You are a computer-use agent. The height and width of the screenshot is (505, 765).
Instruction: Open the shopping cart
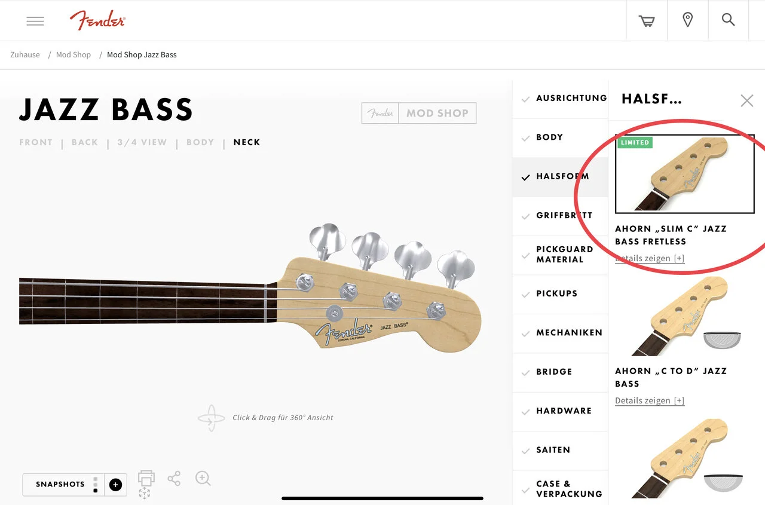coord(646,21)
